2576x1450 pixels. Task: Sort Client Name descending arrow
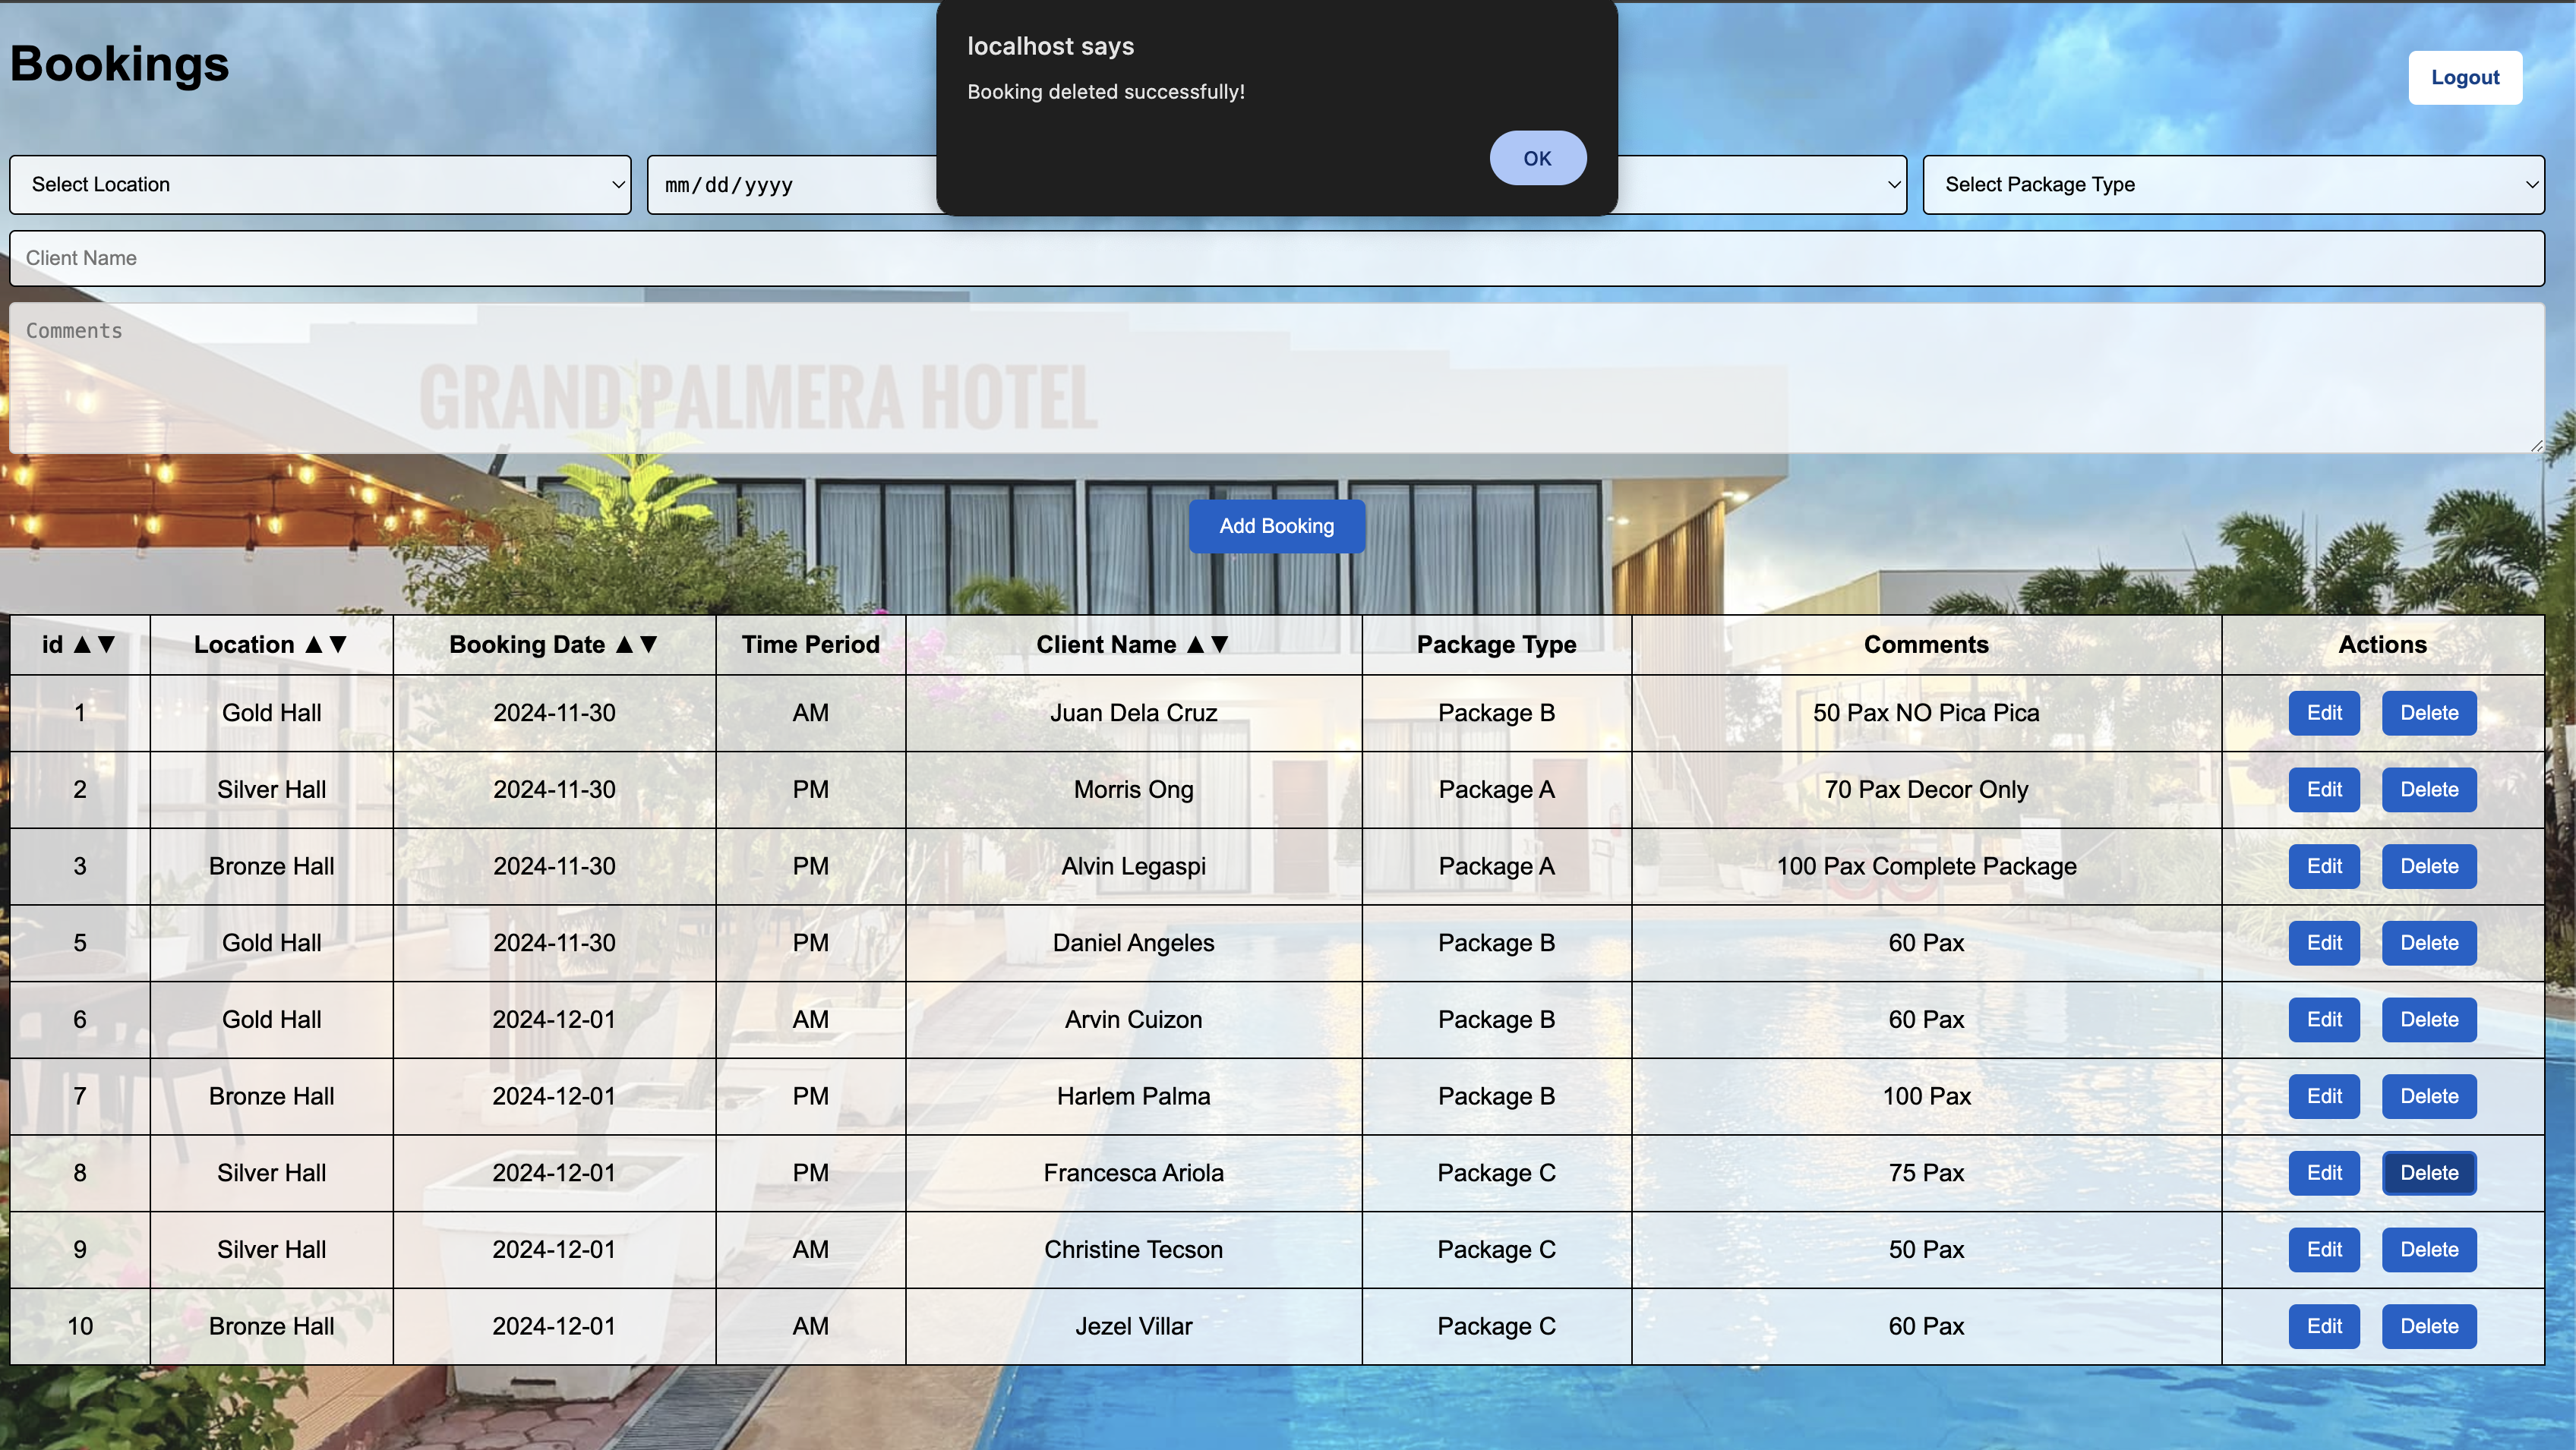[1220, 645]
